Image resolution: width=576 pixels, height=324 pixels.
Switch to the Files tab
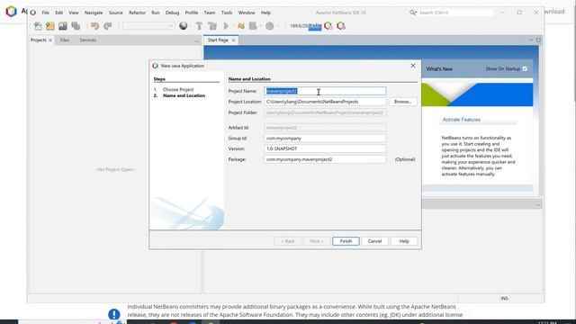64,40
